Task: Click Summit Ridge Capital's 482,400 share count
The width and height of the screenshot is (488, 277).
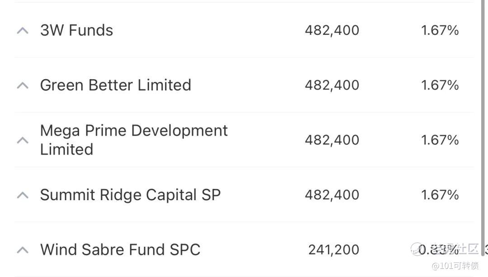Action: [x=332, y=195]
